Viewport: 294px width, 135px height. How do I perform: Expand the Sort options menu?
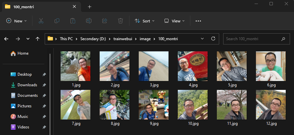coord(145,21)
